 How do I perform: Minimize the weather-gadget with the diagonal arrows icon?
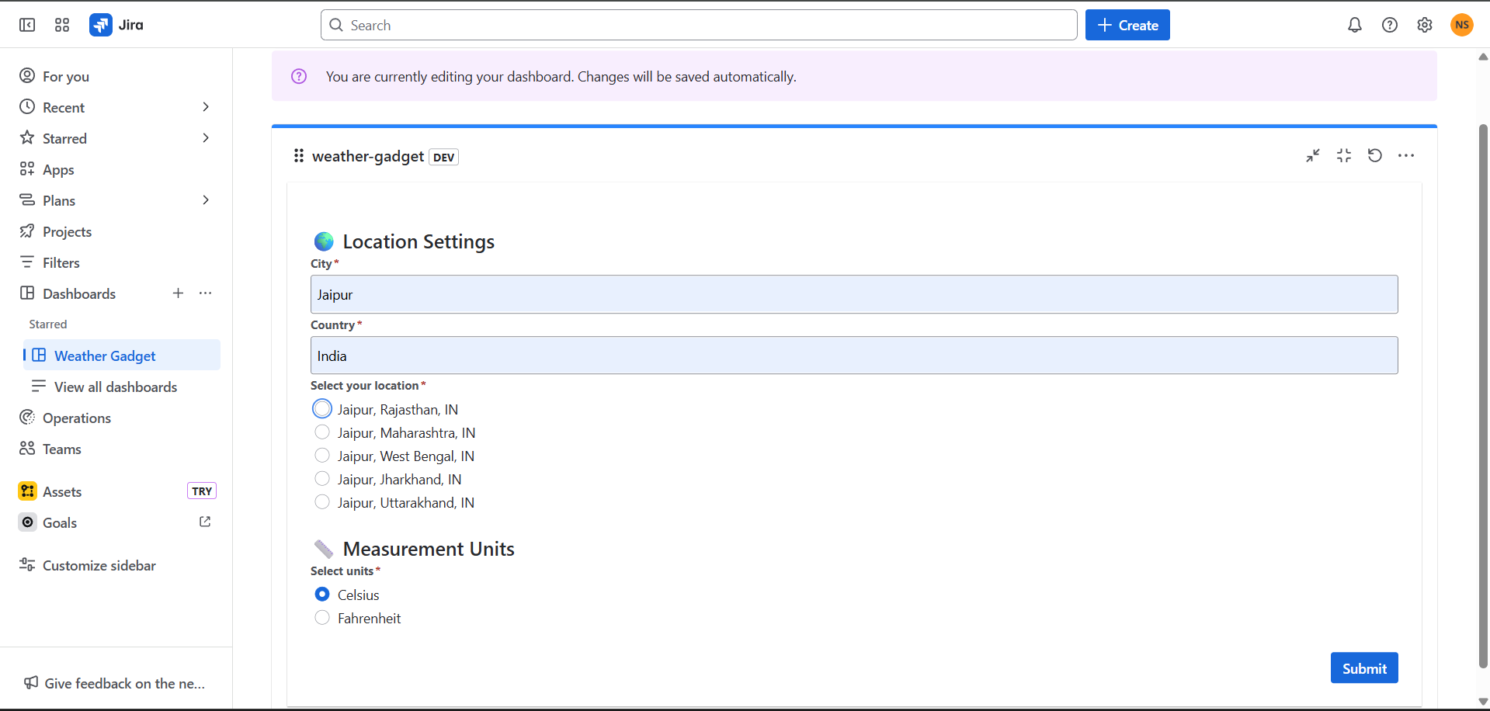tap(1313, 156)
